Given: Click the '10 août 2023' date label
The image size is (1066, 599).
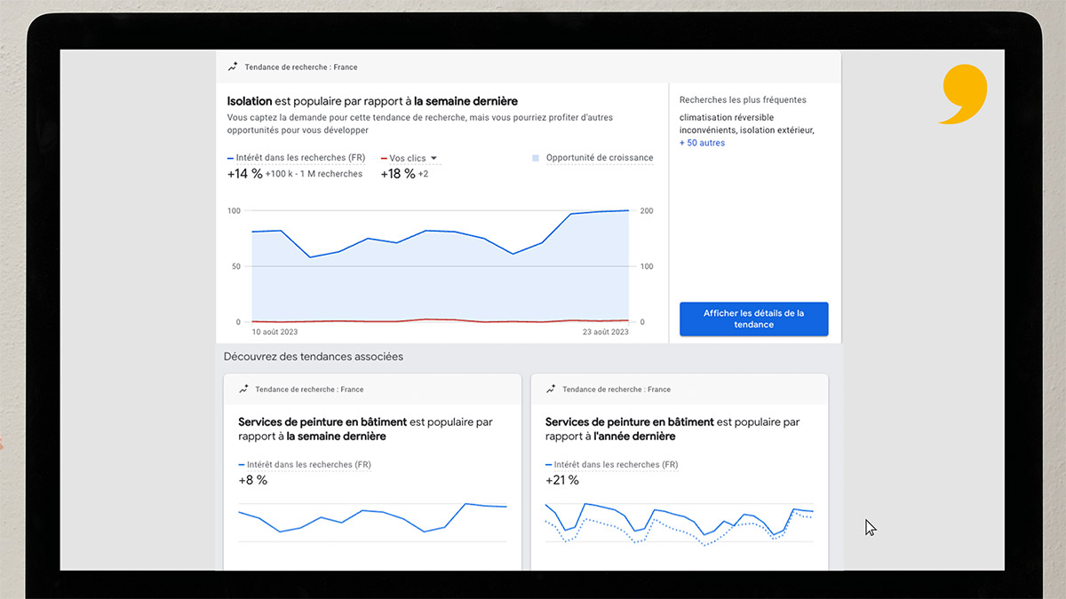Looking at the screenshot, I should (x=274, y=332).
